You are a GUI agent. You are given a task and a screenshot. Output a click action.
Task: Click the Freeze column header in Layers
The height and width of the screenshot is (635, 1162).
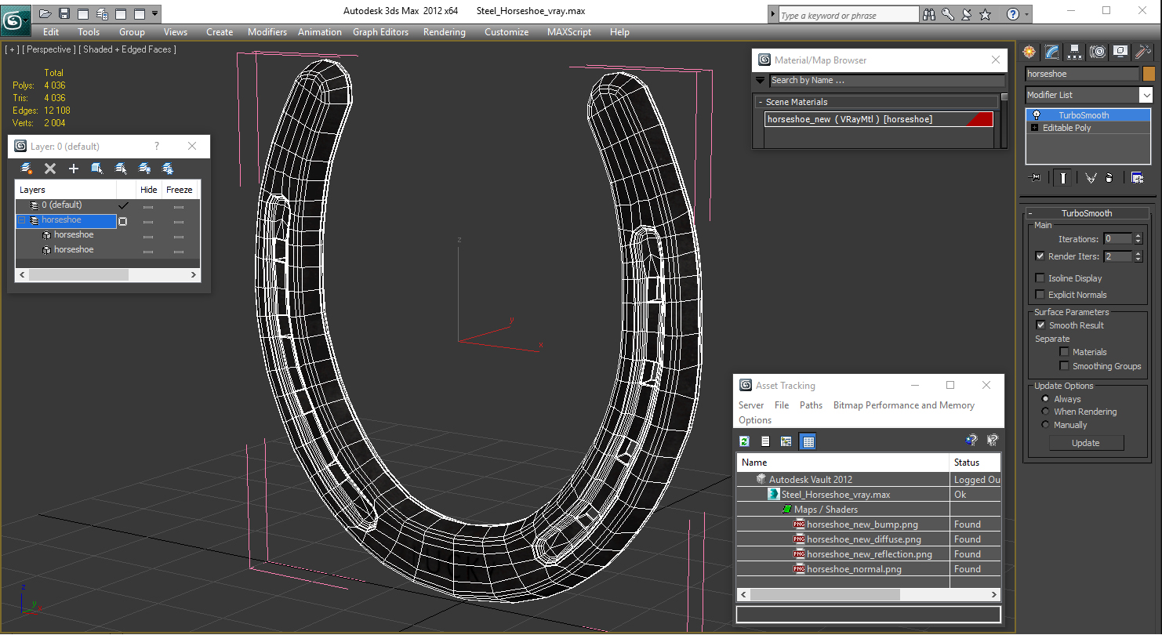[179, 190]
